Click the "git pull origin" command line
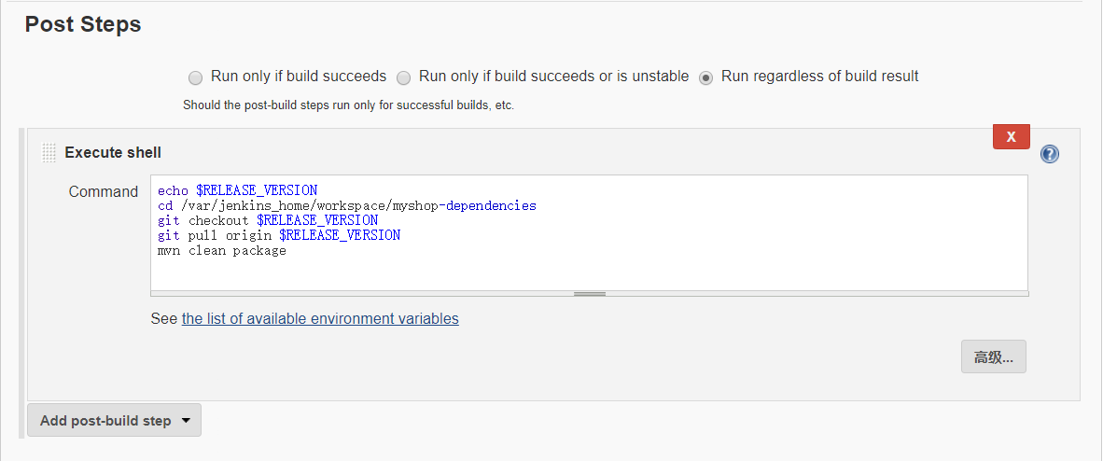Viewport: 1103px width, 461px height. tap(279, 235)
